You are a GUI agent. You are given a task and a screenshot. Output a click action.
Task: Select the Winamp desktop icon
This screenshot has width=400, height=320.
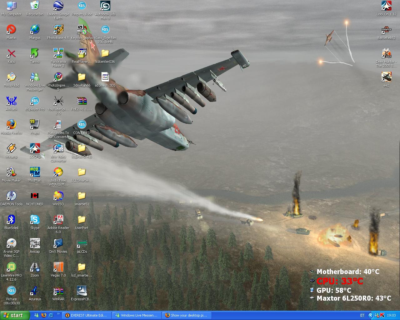(x=11, y=151)
